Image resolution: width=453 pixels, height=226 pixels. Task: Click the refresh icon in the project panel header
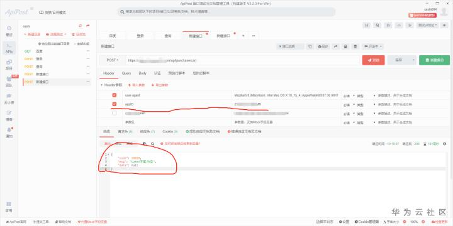(x=81, y=26)
